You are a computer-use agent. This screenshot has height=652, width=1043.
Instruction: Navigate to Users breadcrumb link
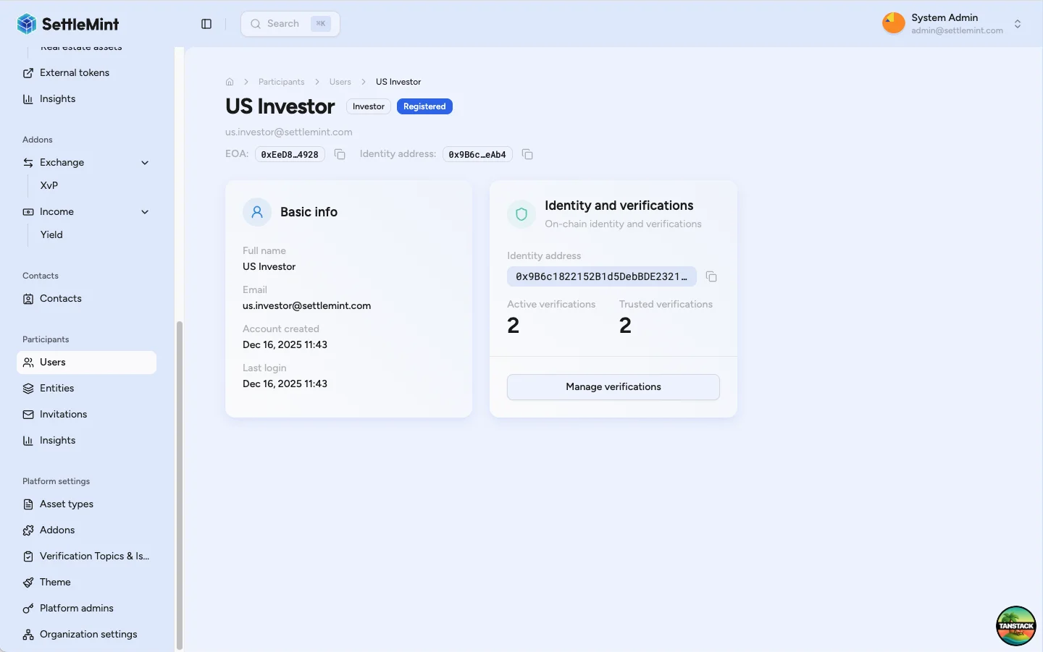tap(340, 82)
